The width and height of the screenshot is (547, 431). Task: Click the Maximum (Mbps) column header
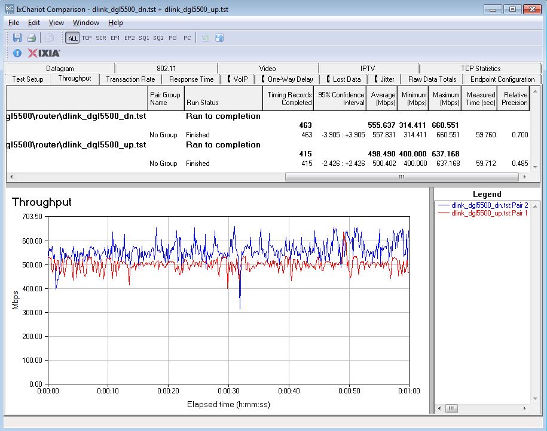445,98
